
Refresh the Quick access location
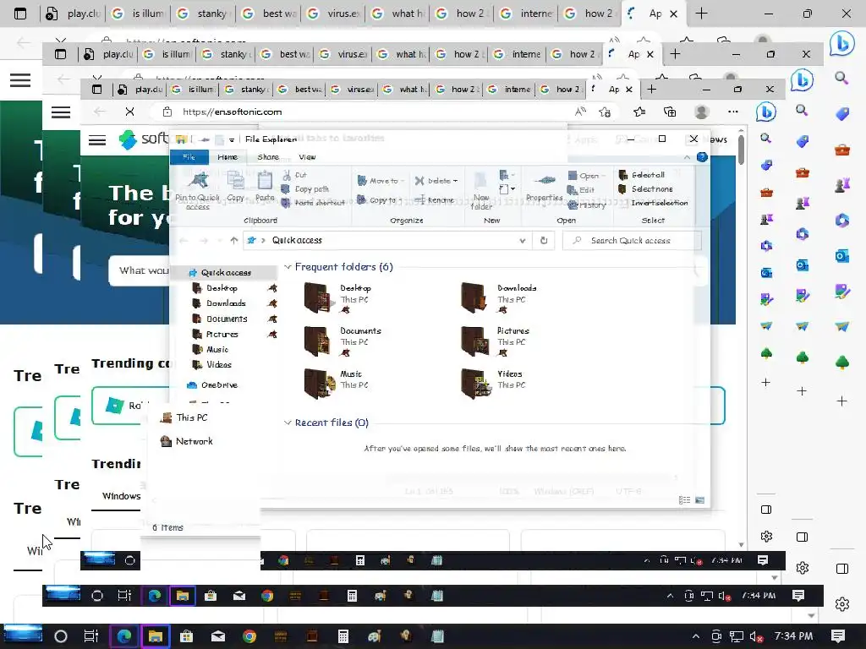point(544,240)
